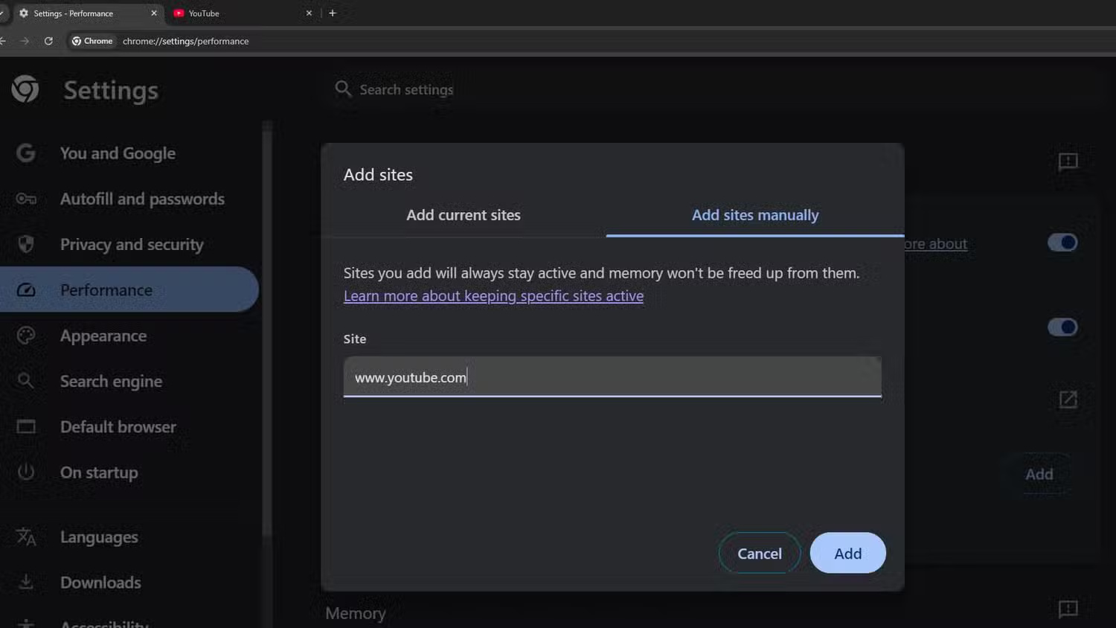Click the Memory section heading
Viewport: 1116px width, 628px height.
click(x=356, y=613)
